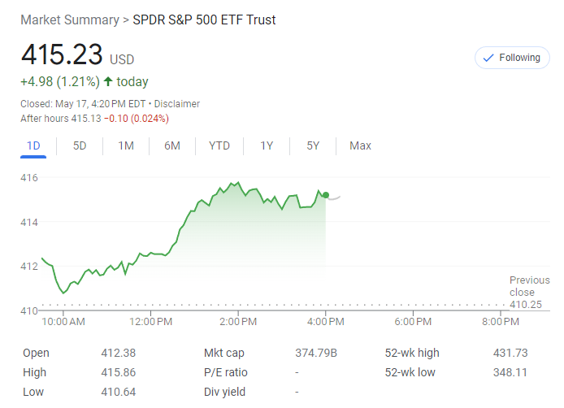This screenshot has height=408, width=564.
Task: Click the Following checkmark icon
Action: 488,58
